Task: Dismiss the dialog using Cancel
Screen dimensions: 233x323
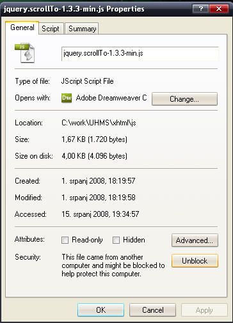Action: coord(153,310)
